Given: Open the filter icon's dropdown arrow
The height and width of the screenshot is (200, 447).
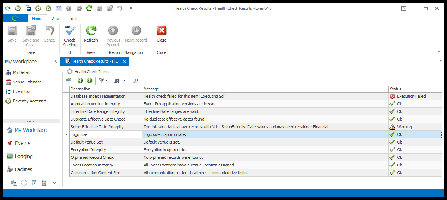Looking at the screenshot, I should (x=107, y=81).
